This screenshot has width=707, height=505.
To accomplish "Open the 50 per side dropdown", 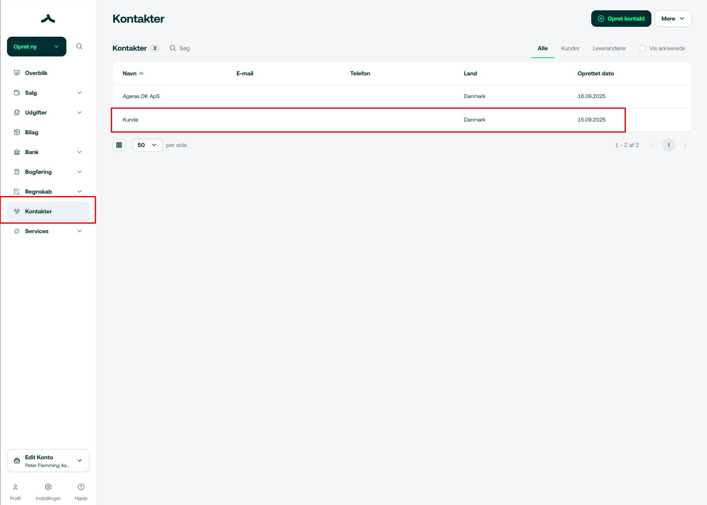I will click(147, 145).
